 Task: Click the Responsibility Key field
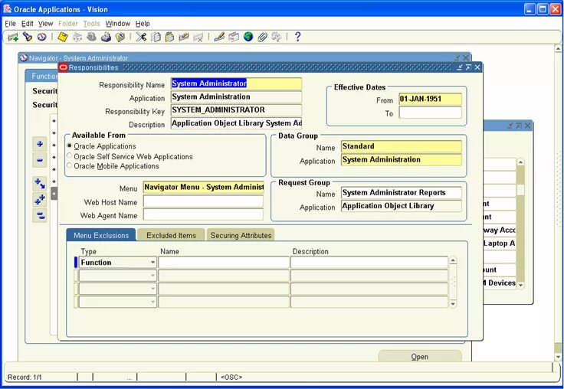click(x=236, y=110)
